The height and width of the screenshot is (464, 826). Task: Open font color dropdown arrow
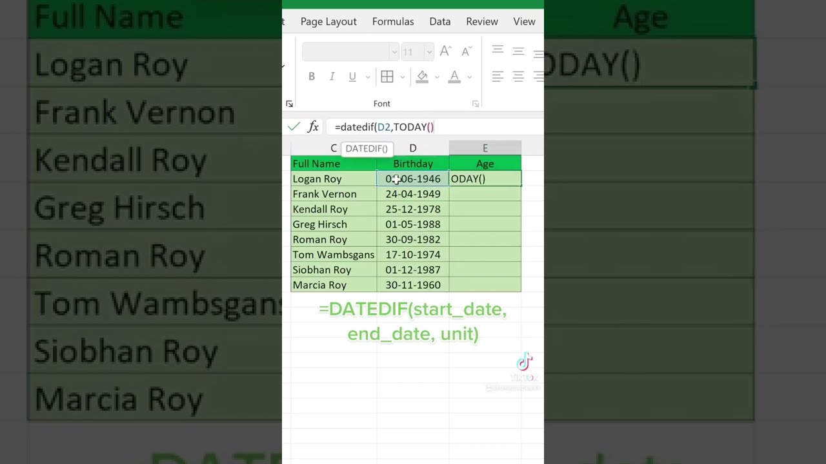pos(469,77)
